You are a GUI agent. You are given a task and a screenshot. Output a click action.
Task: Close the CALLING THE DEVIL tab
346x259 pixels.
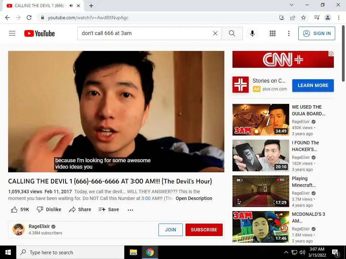pyautogui.click(x=78, y=6)
